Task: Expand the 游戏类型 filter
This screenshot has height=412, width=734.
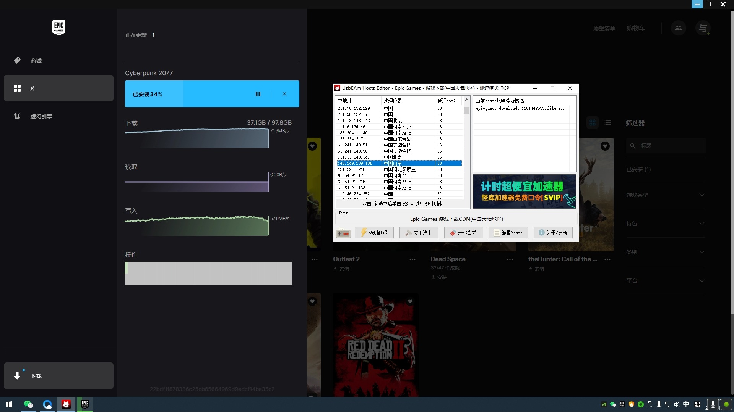Action: click(666, 195)
